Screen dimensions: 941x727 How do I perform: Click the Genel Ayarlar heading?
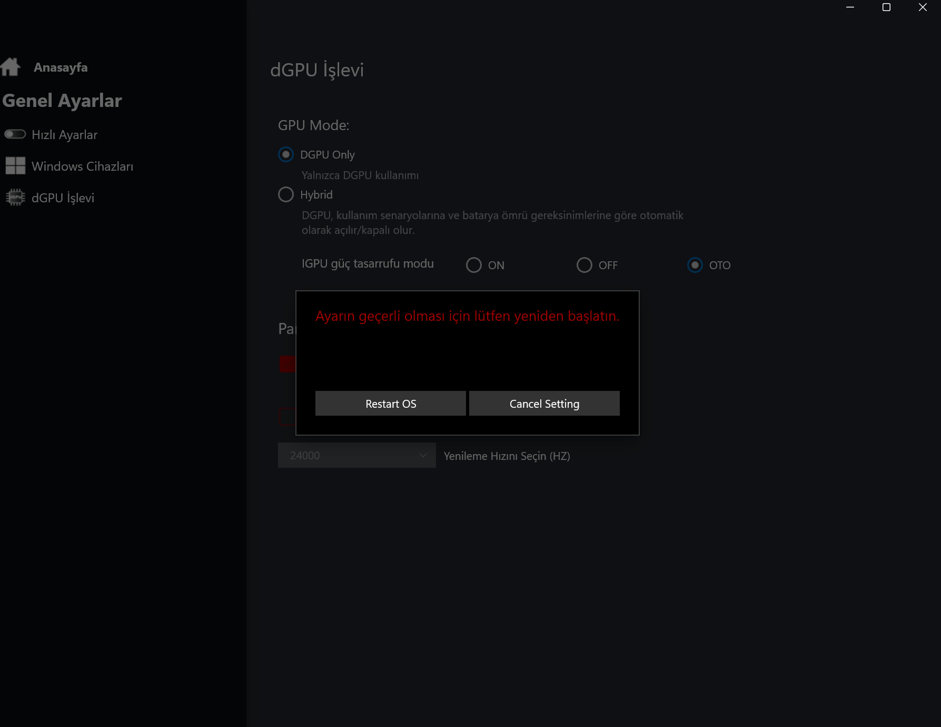[x=62, y=101]
